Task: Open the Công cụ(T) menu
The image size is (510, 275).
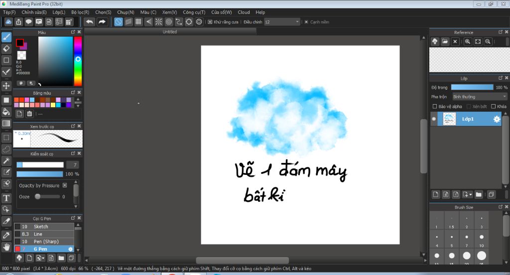Action: point(194,12)
